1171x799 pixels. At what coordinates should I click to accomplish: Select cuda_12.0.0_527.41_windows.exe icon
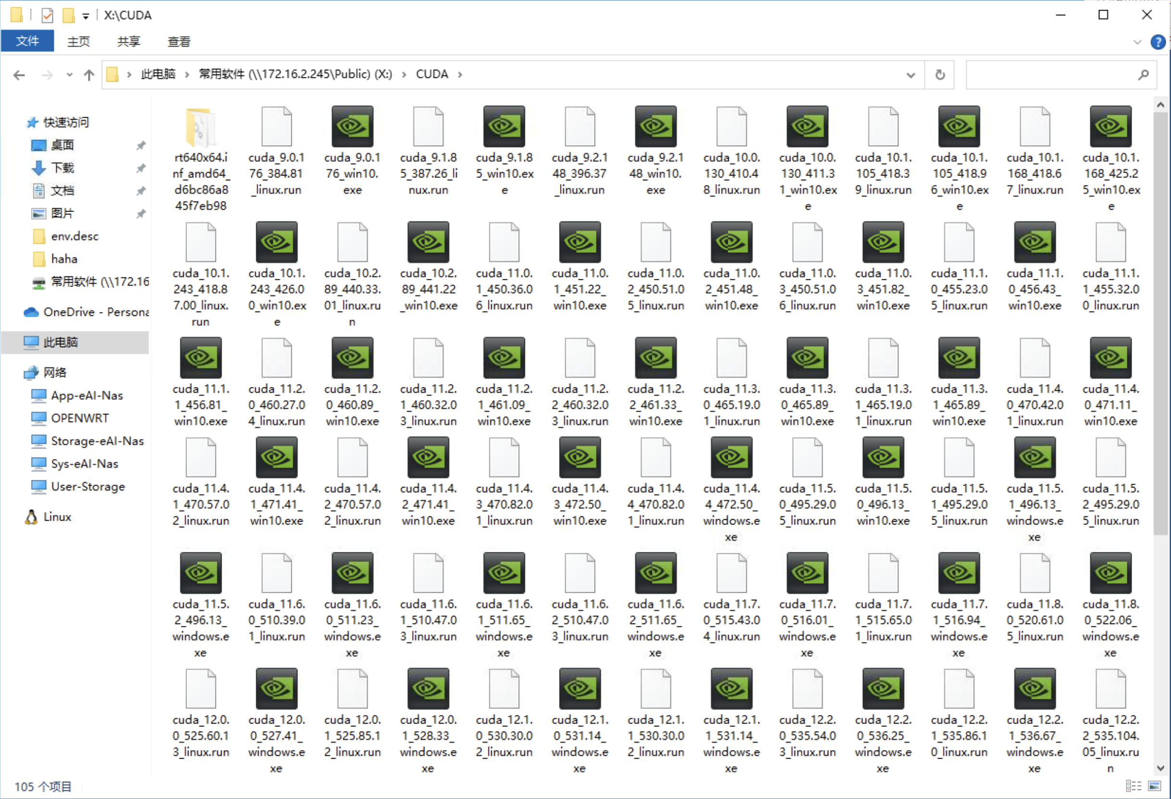pos(276,689)
